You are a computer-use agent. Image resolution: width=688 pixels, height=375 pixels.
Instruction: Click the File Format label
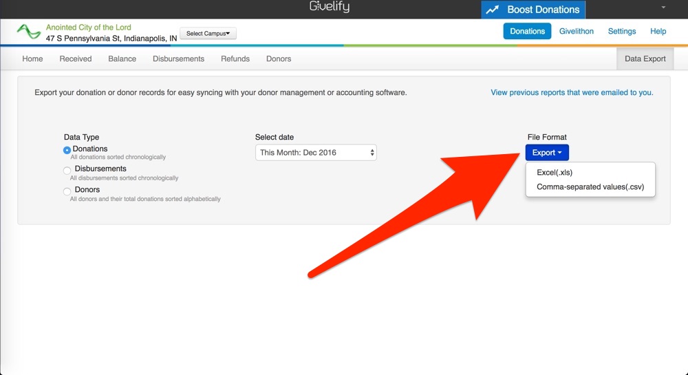click(x=547, y=137)
